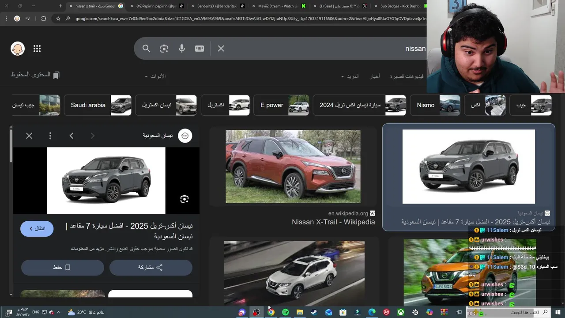Image resolution: width=565 pixels, height=318 pixels.
Task: Switch to the BanderitaX TikTok tab
Action: (217, 6)
